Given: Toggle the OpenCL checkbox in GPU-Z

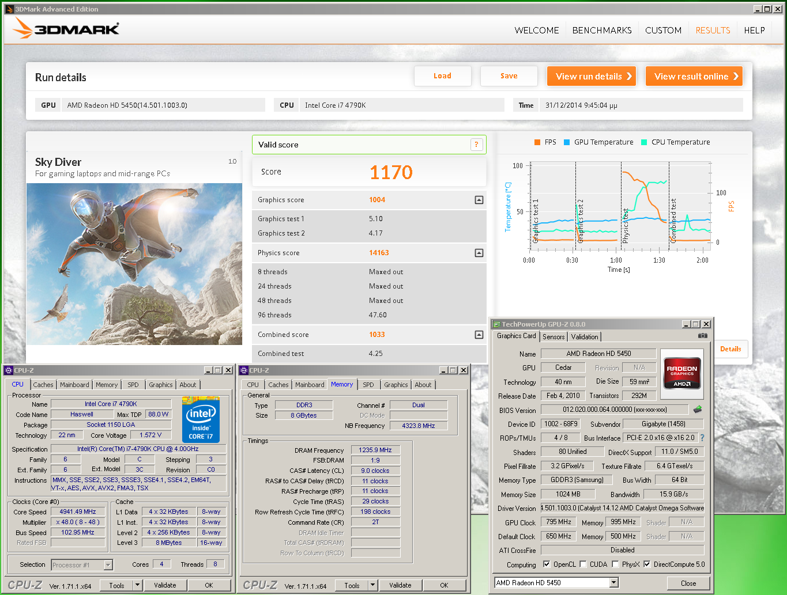Looking at the screenshot, I should pyautogui.click(x=547, y=564).
